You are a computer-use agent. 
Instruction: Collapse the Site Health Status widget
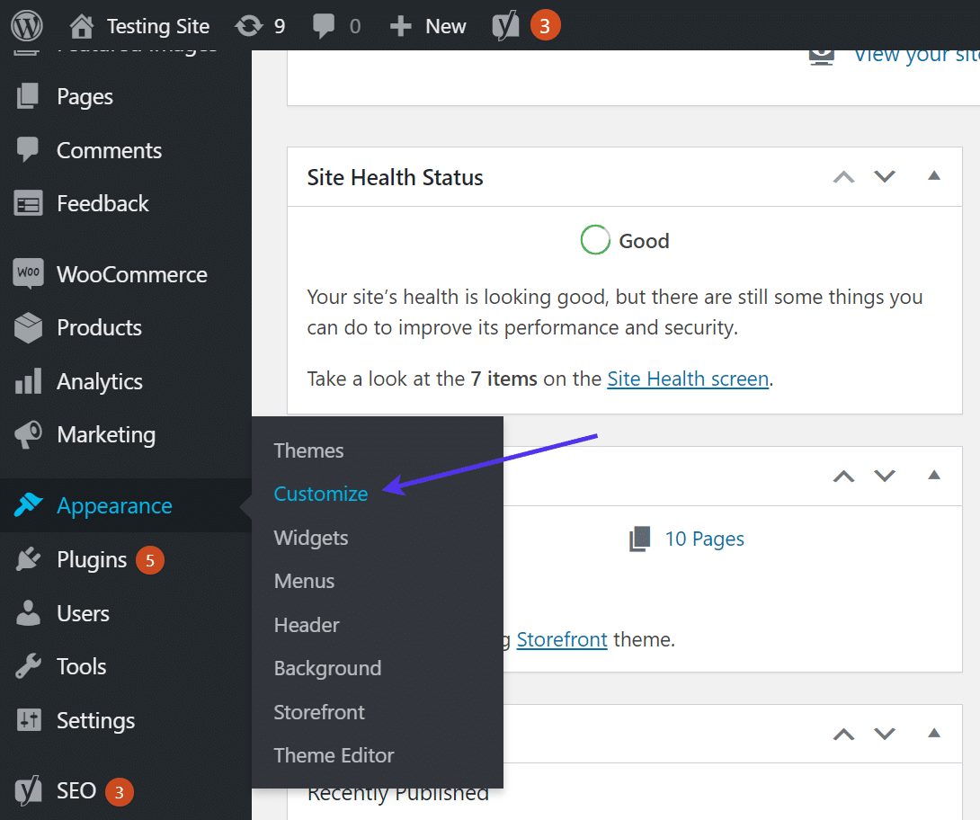point(933,176)
